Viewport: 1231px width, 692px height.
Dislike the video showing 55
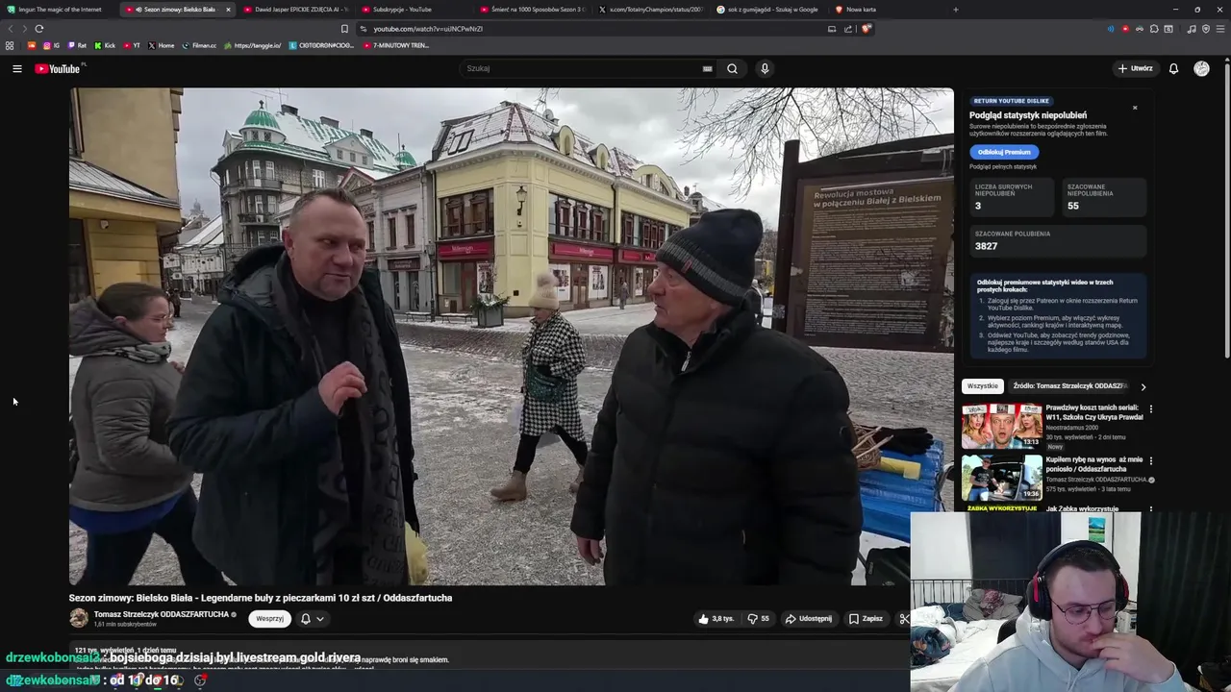click(759, 619)
